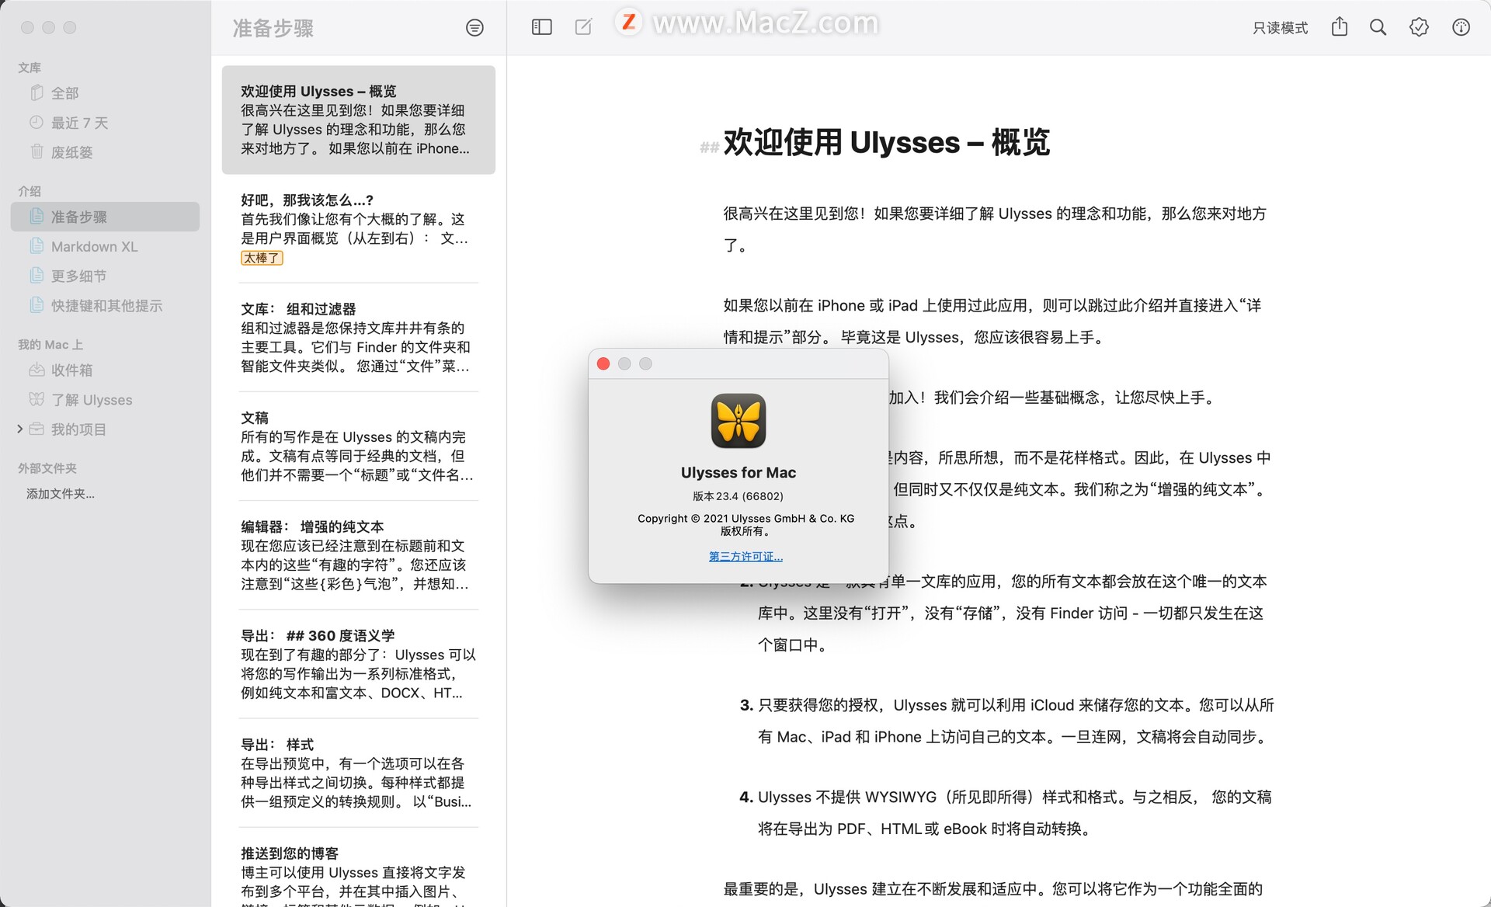Click the Markdown XL sheet icon
Image resolution: width=1491 pixels, height=907 pixels.
36,245
